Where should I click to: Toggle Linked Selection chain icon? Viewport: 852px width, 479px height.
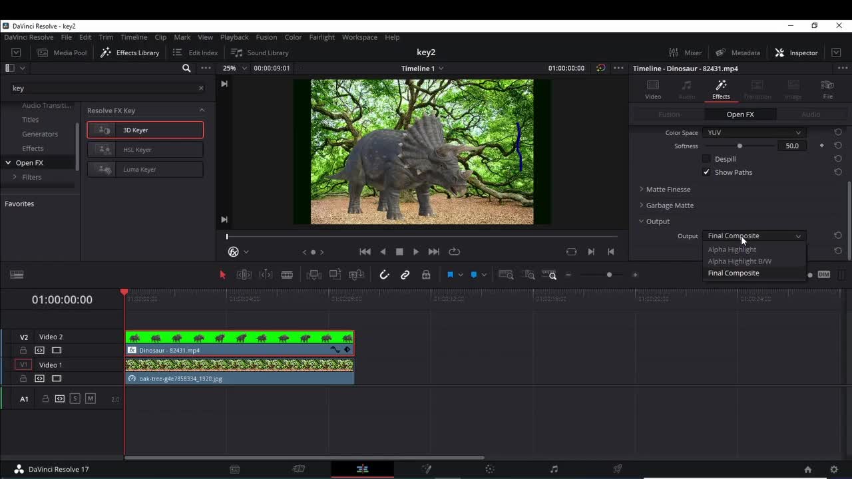coord(405,275)
